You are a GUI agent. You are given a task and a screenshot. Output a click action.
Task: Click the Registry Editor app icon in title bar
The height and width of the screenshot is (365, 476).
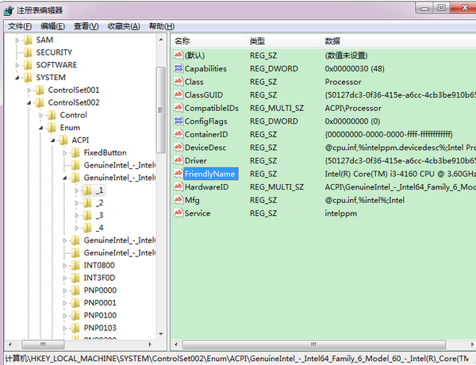pos(9,10)
